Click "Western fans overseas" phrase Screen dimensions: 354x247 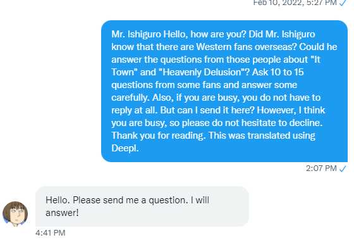coord(247,47)
